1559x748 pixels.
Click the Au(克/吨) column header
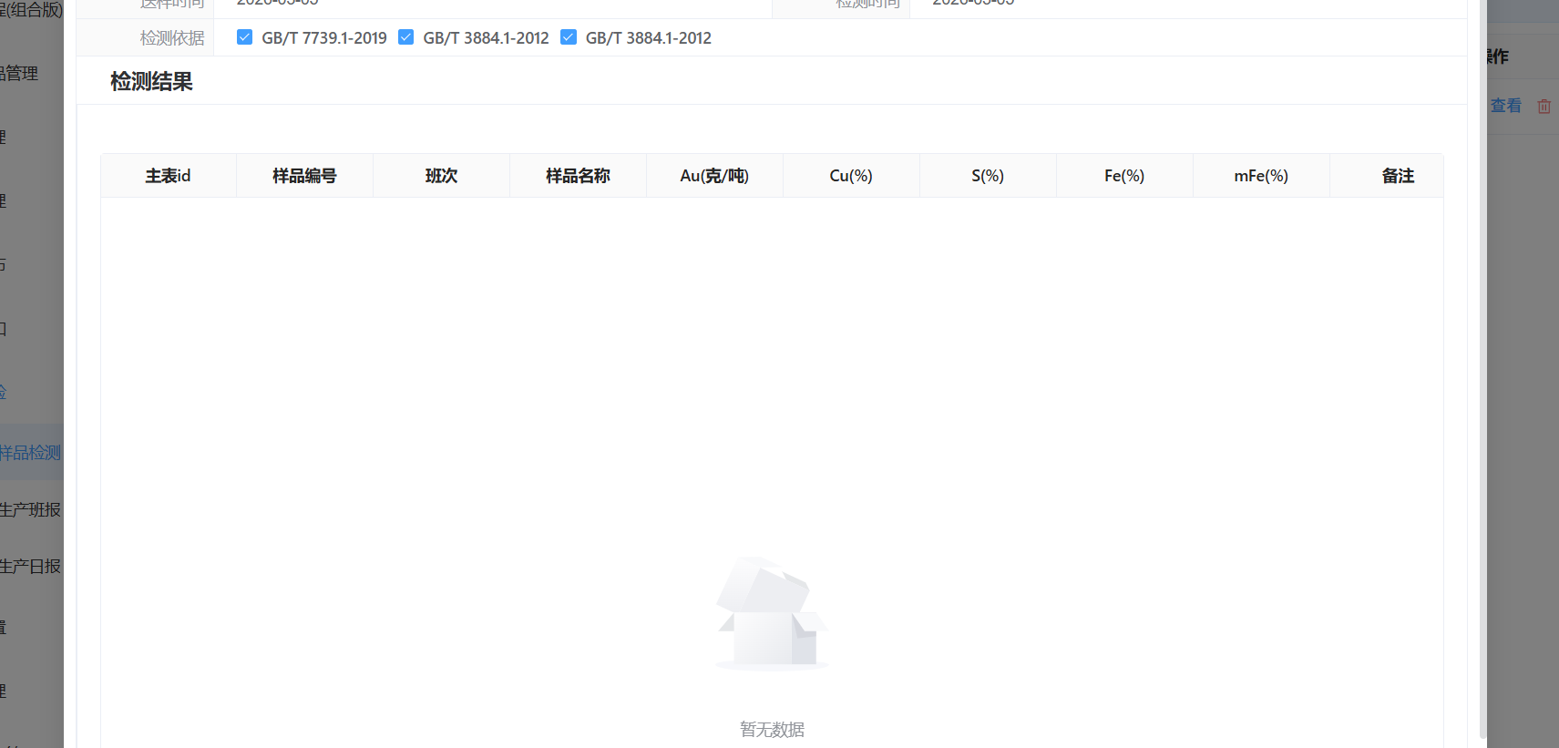[x=714, y=176]
